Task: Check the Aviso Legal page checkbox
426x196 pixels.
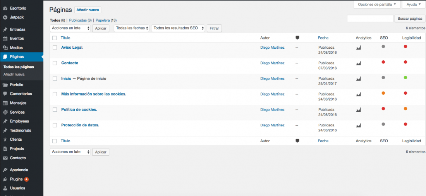Action: tap(55, 48)
